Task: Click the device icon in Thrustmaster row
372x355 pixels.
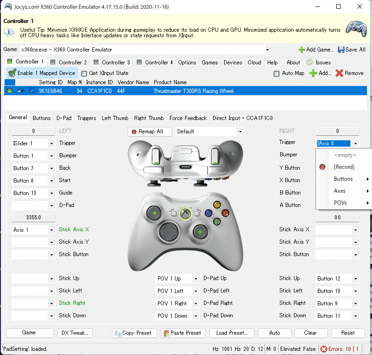Action: tap(21, 91)
